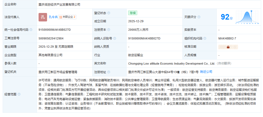Image resolution: width=263 pixels, height=117 pixels.
Task: Click help icon beside 注册资本
Action: (109, 30)
